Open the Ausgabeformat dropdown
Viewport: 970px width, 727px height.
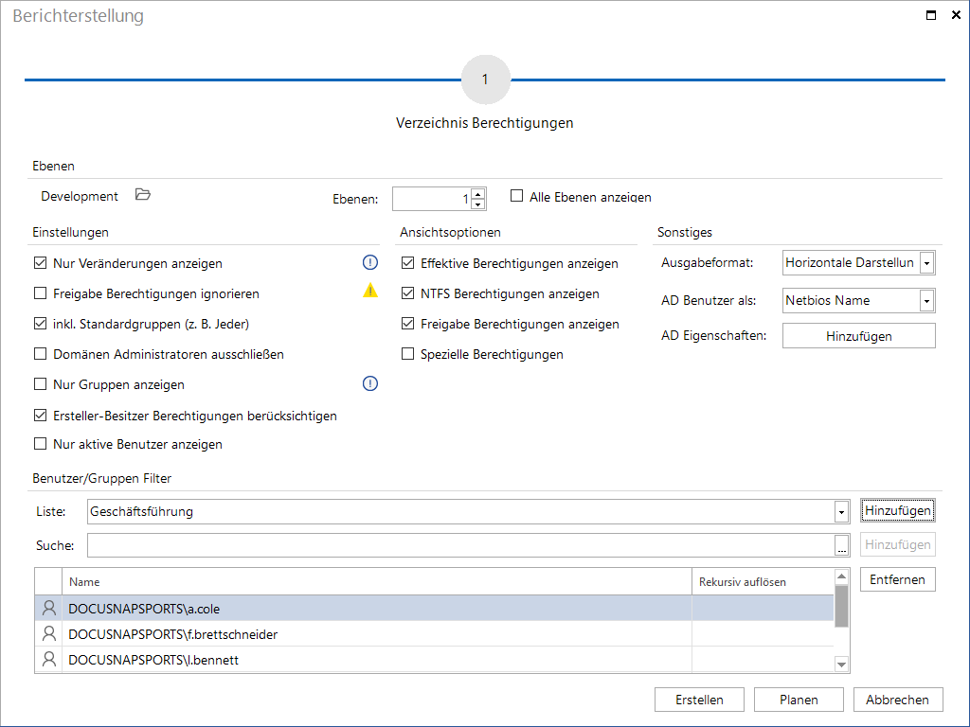coord(926,263)
